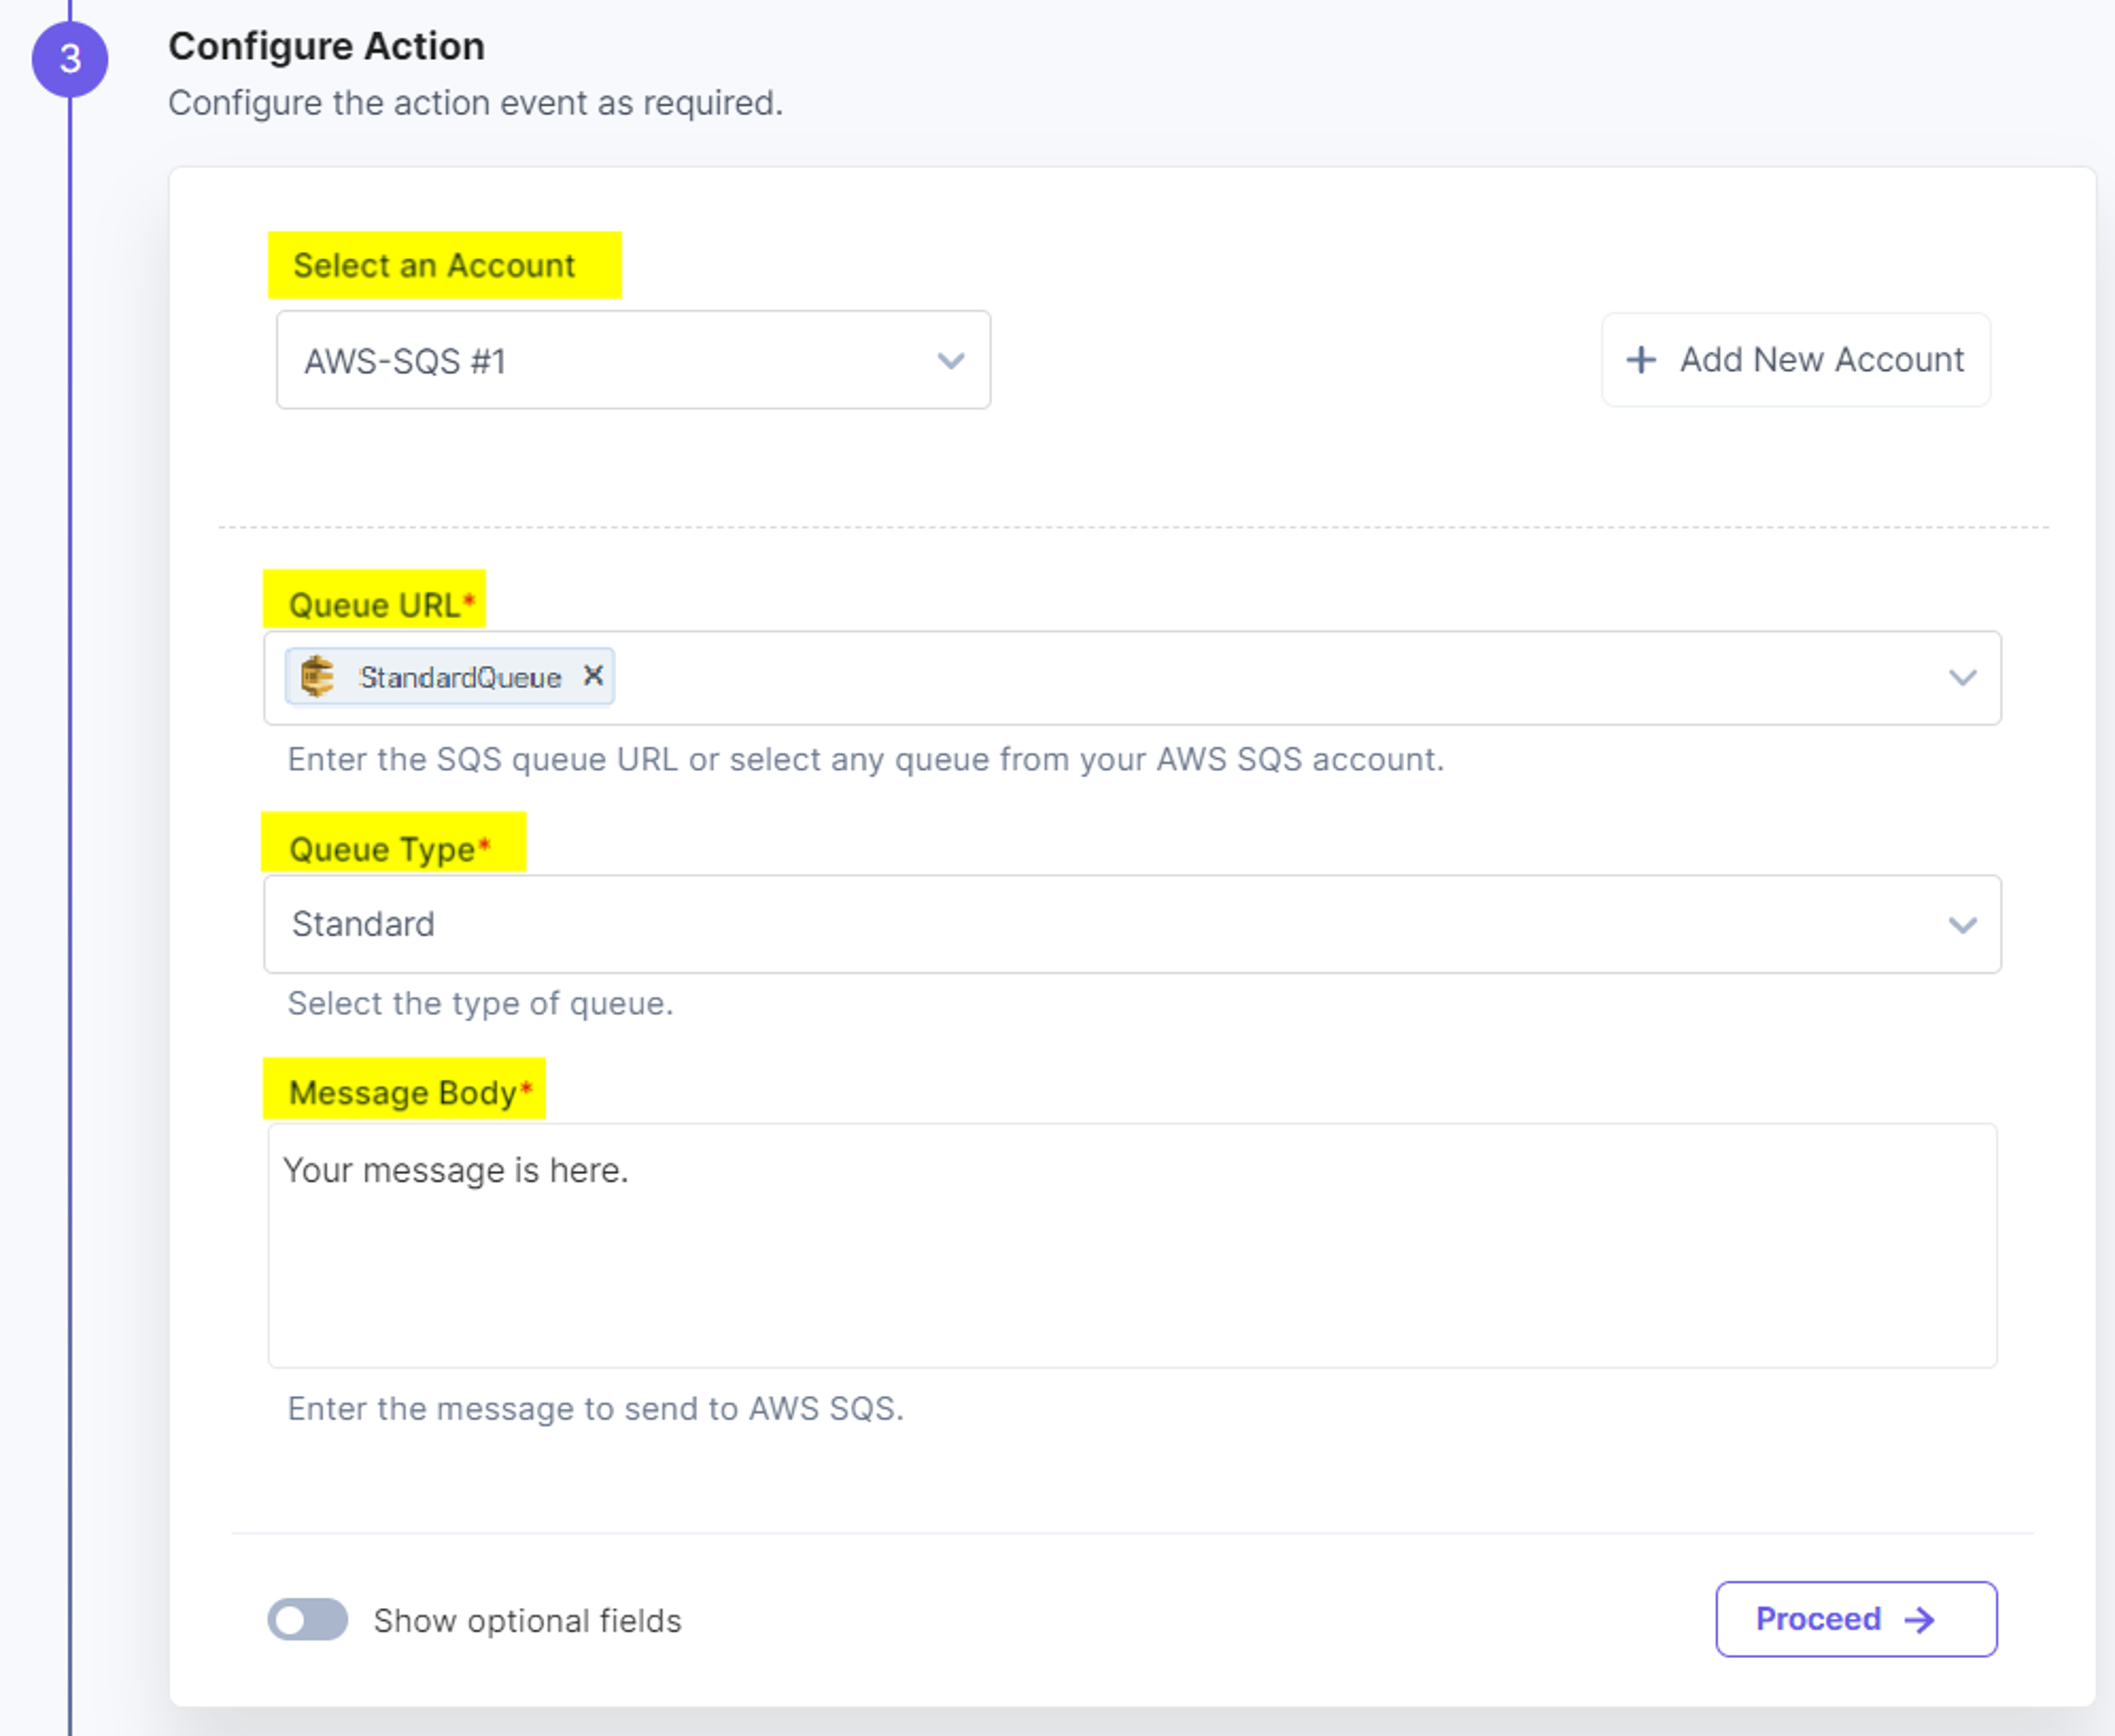Remove the StandardQueue tag with its X
2115x1736 pixels.
click(593, 676)
